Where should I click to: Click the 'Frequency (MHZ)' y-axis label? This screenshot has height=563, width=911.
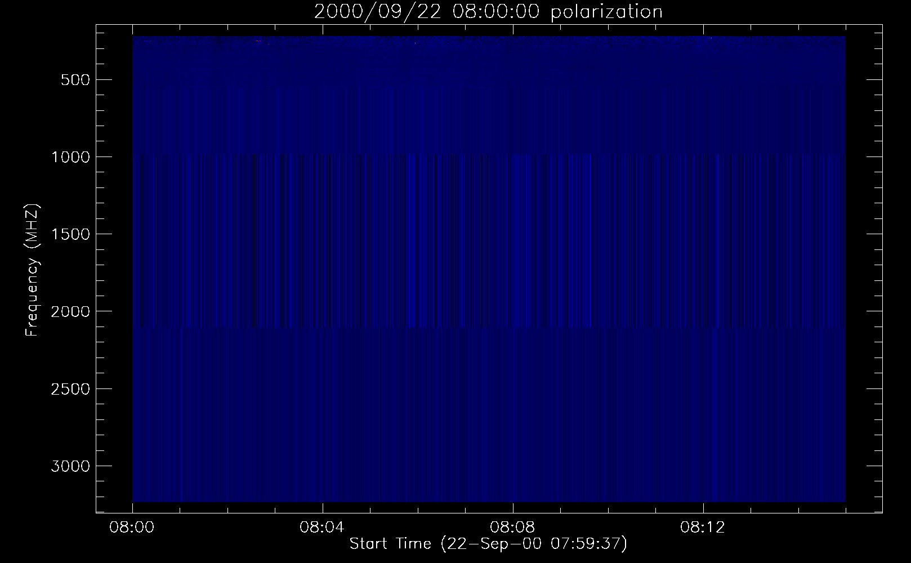[x=33, y=270]
